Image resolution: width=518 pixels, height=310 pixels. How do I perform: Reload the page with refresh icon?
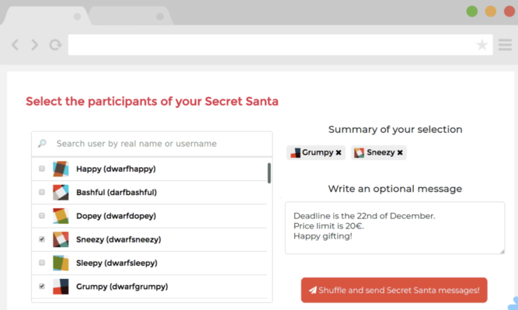(x=55, y=44)
